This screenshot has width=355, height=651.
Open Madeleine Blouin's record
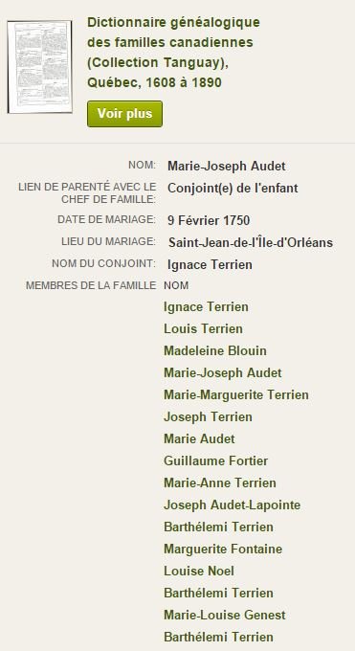215,351
